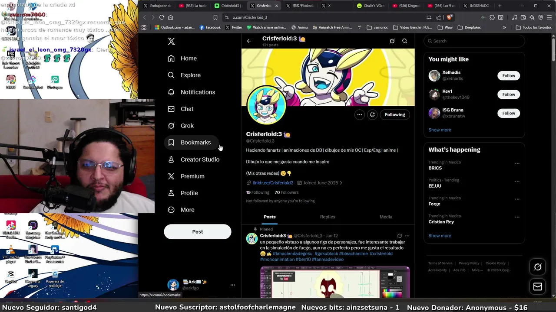556x312 pixels.
Task: Click the #lahaciendadegoku hashtag
Action: click(292, 253)
